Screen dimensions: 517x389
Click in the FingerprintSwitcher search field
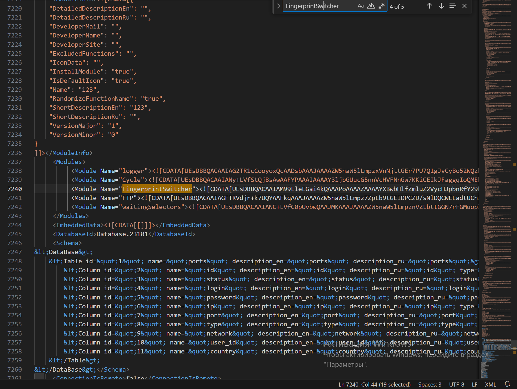pos(318,6)
